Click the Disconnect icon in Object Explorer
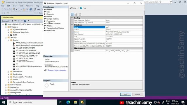This screenshot has height=105, width=187. click(x=15, y=21)
